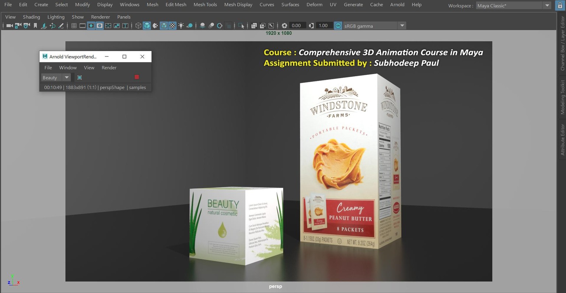Toggle Textured display (checkered sphere)
Image resolution: width=566 pixels, height=293 pixels.
[172, 26]
